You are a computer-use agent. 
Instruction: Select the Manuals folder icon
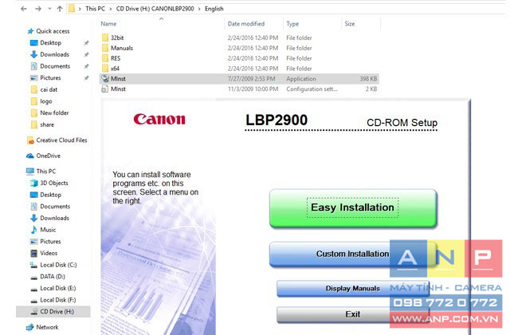click(x=105, y=48)
